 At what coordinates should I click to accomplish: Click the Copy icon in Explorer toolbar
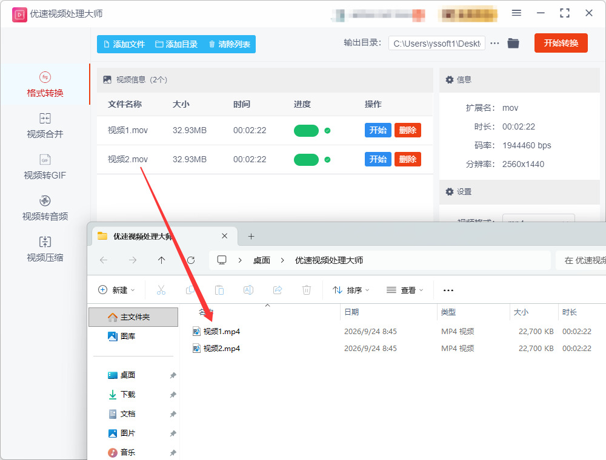(x=190, y=290)
